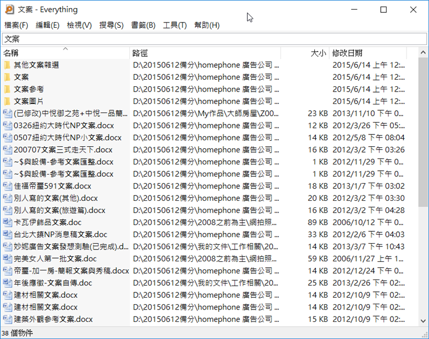429x339 pixels.
Task: Open the 書籤(B) menu
Action: tap(143, 25)
